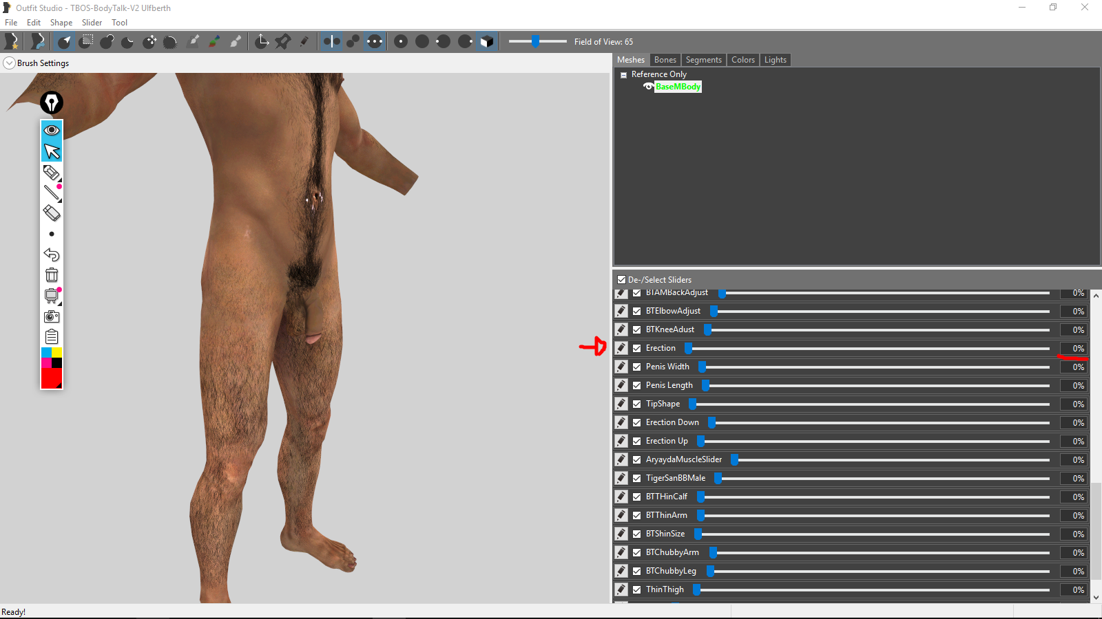Switch to the Bones tab
The height and width of the screenshot is (619, 1102).
[665, 60]
